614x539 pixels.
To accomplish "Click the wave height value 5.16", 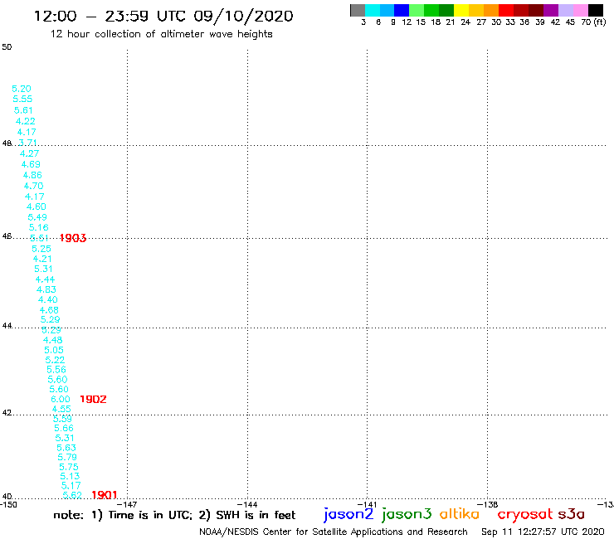I will coord(39,227).
